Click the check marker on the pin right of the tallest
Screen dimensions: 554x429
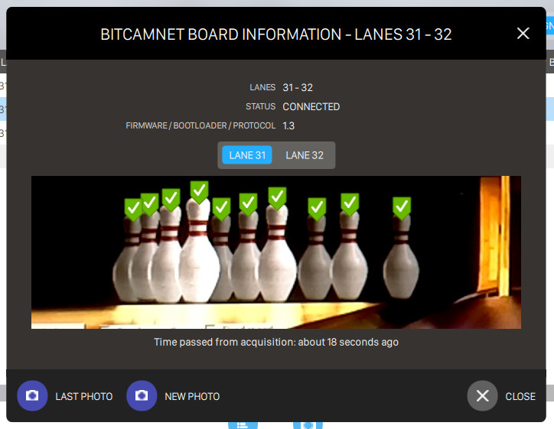point(222,209)
